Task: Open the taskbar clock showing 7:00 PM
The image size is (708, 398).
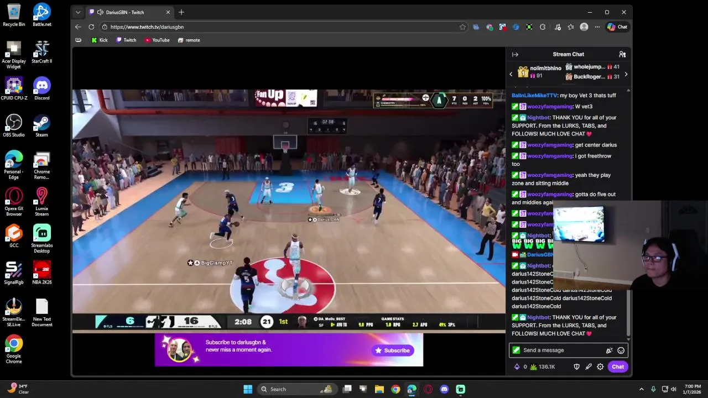Action: 693,389
